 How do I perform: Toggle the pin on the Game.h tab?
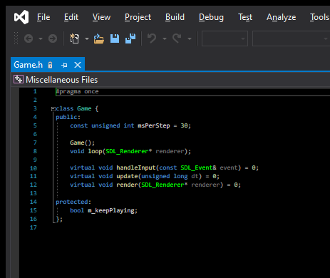pos(64,65)
